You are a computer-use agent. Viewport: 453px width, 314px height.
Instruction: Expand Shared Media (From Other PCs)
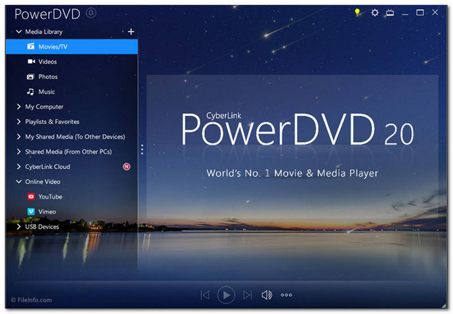point(19,152)
